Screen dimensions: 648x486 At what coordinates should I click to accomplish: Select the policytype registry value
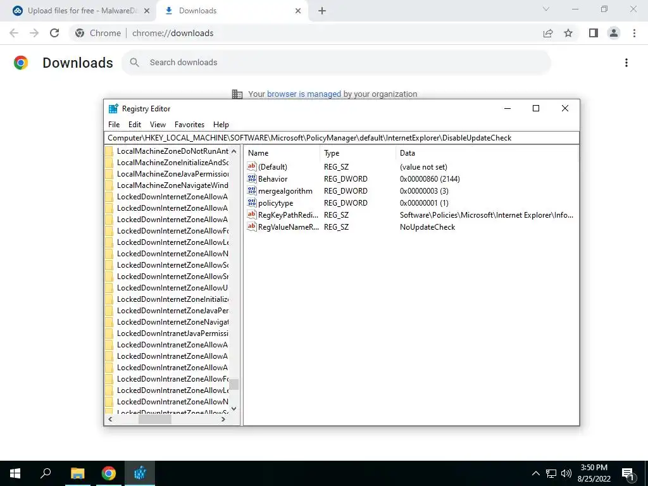pyautogui.click(x=276, y=203)
